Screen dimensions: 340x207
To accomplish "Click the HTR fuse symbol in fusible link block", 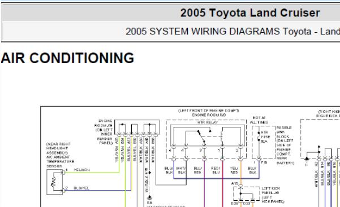I will point(259,136).
